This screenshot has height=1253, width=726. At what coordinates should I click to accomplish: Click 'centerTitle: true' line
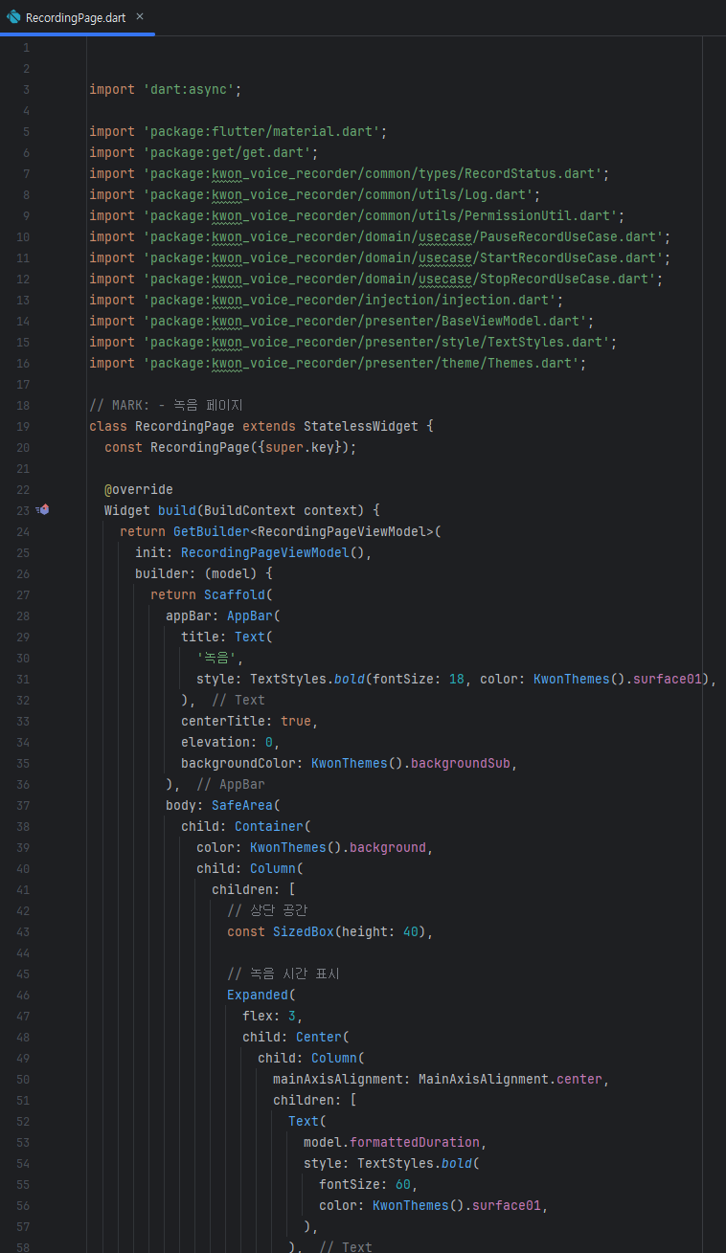coord(250,721)
